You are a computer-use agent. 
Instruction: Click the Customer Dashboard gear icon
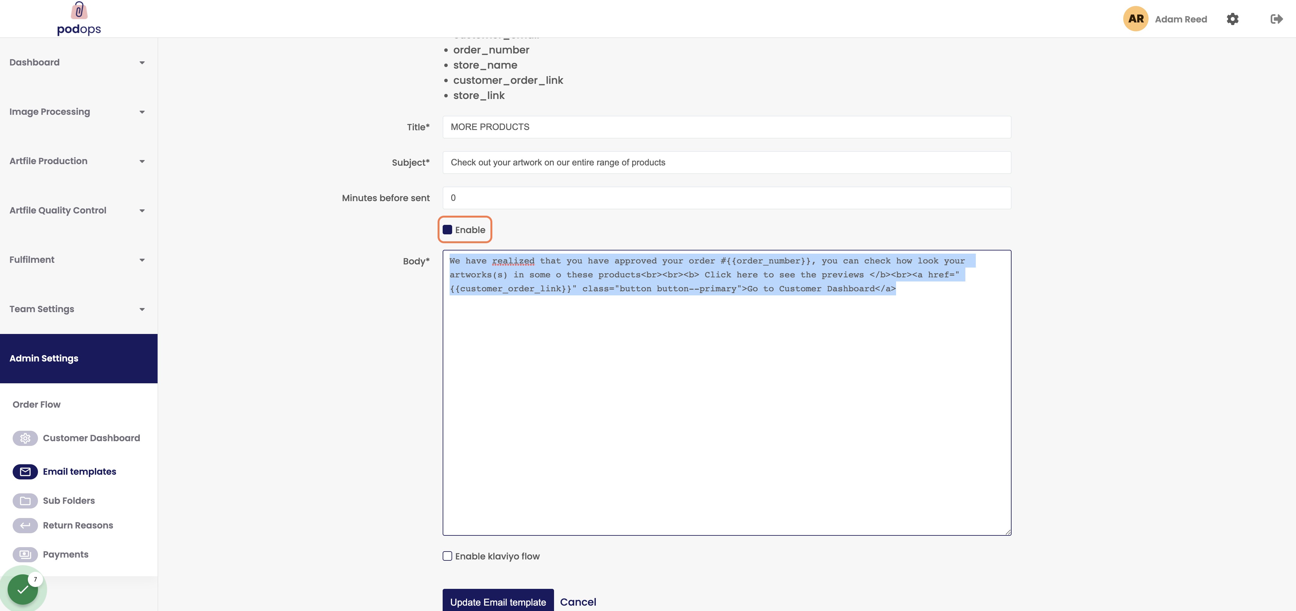pos(25,438)
